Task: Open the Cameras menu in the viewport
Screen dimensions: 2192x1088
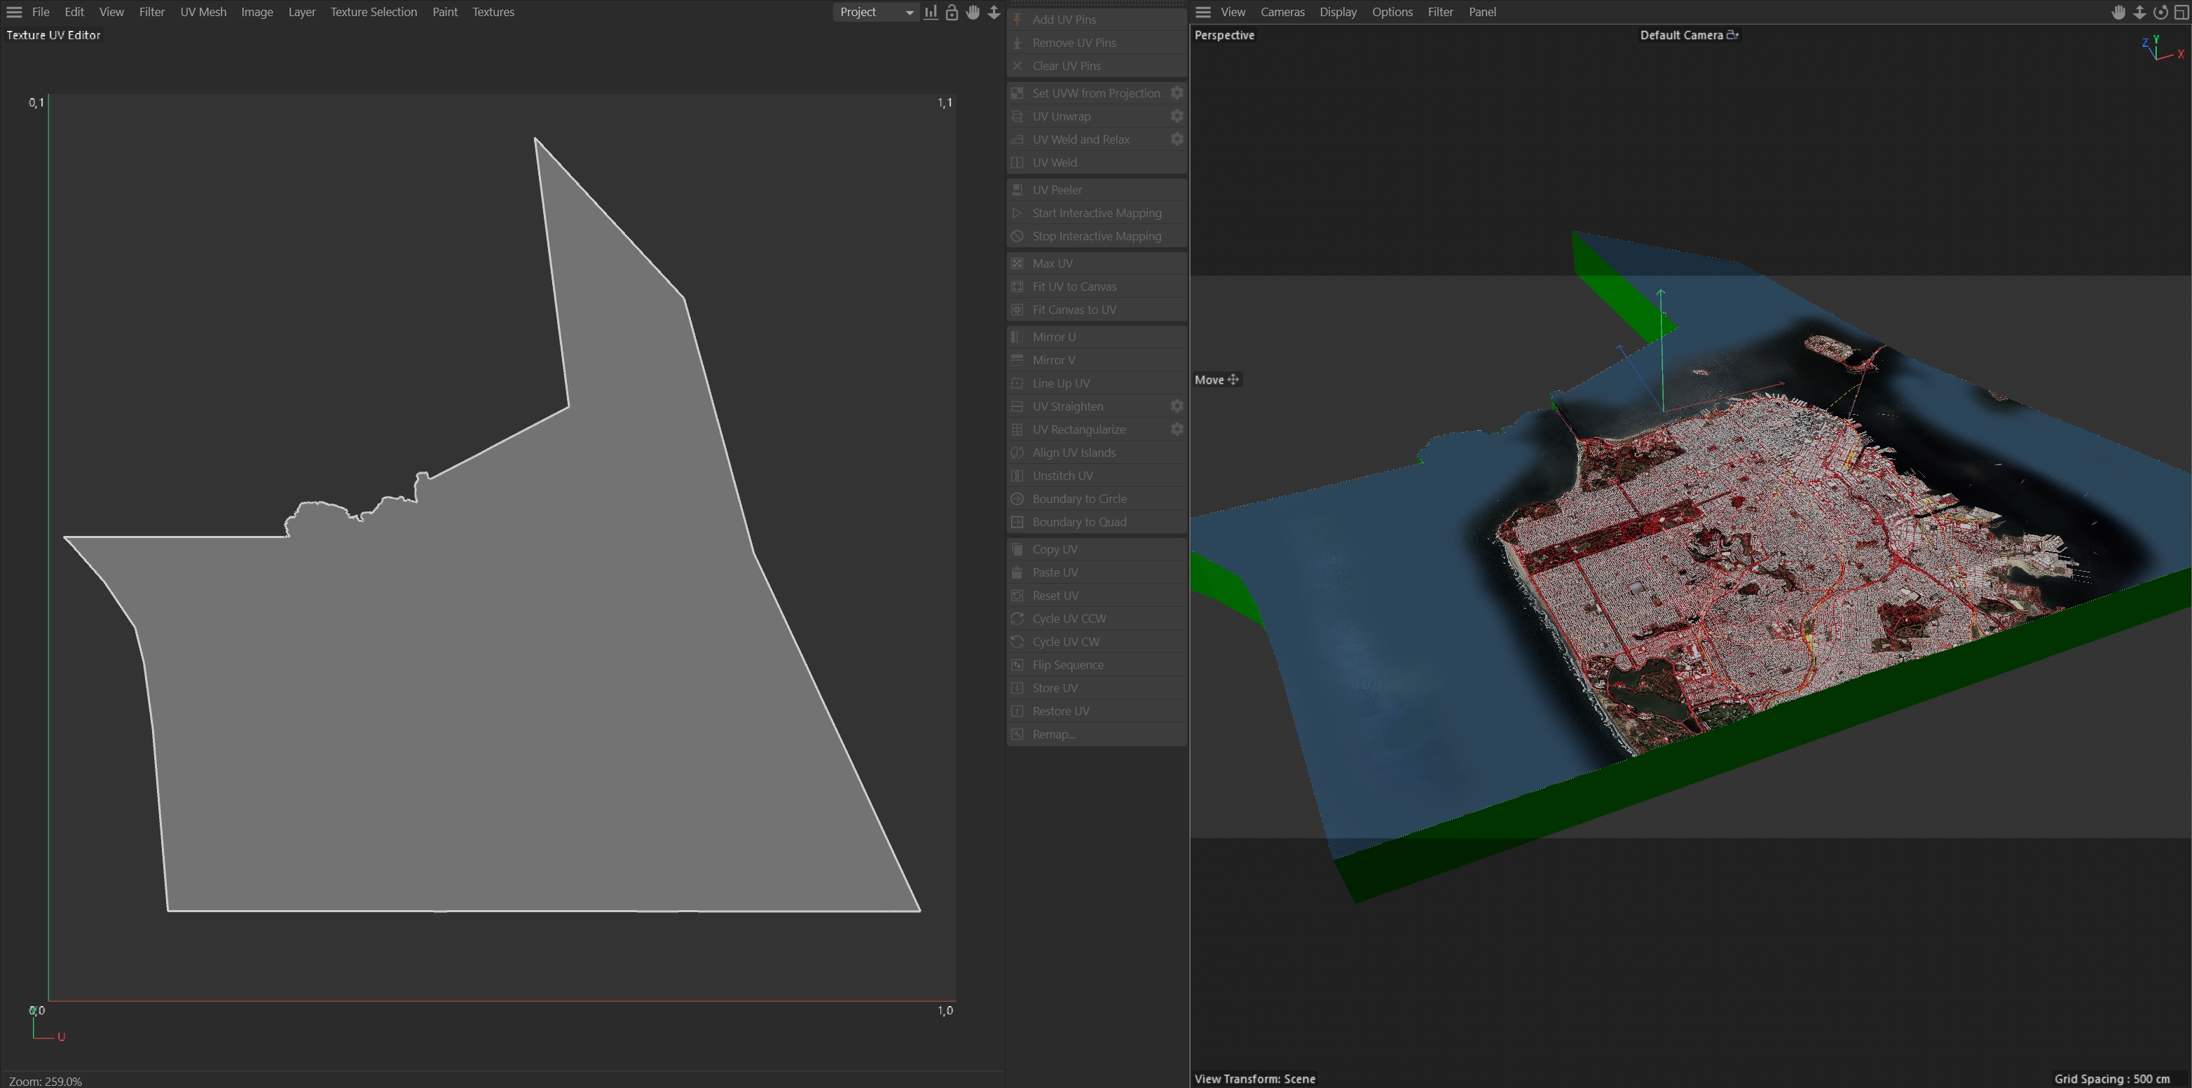Action: [x=1282, y=12]
